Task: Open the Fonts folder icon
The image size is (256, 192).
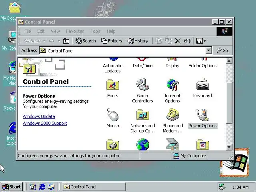Action: (x=113, y=85)
